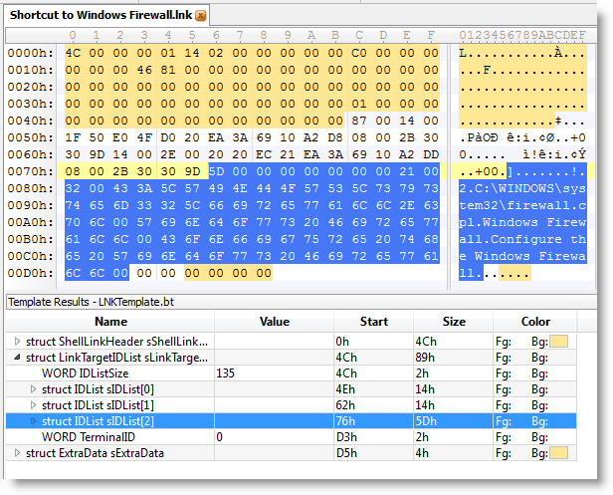Click the value 135 of IDListSize
This screenshot has width=613, height=495.
[228, 373]
